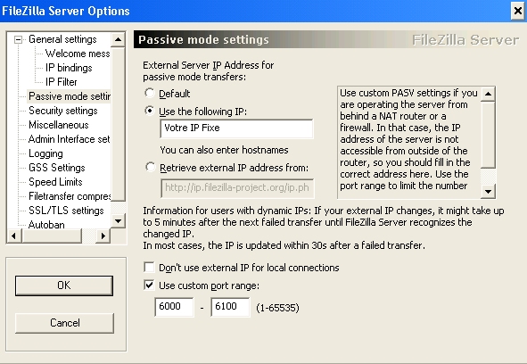
Task: Open SSL/TLS settings page
Action: 66,211
